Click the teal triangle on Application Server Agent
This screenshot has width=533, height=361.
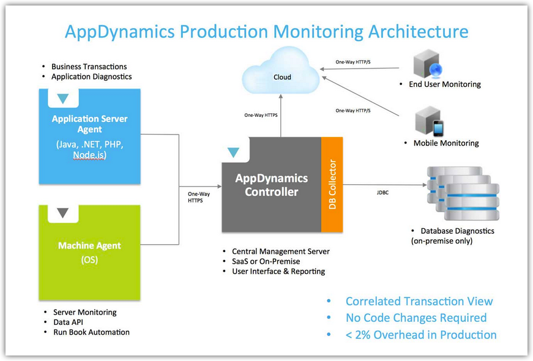(x=62, y=99)
